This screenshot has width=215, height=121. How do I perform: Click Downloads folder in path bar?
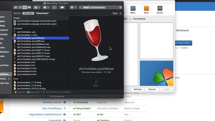(34, 92)
